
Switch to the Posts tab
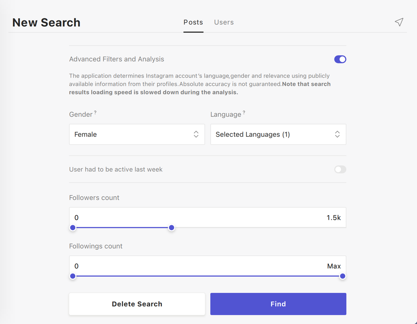coord(193,22)
